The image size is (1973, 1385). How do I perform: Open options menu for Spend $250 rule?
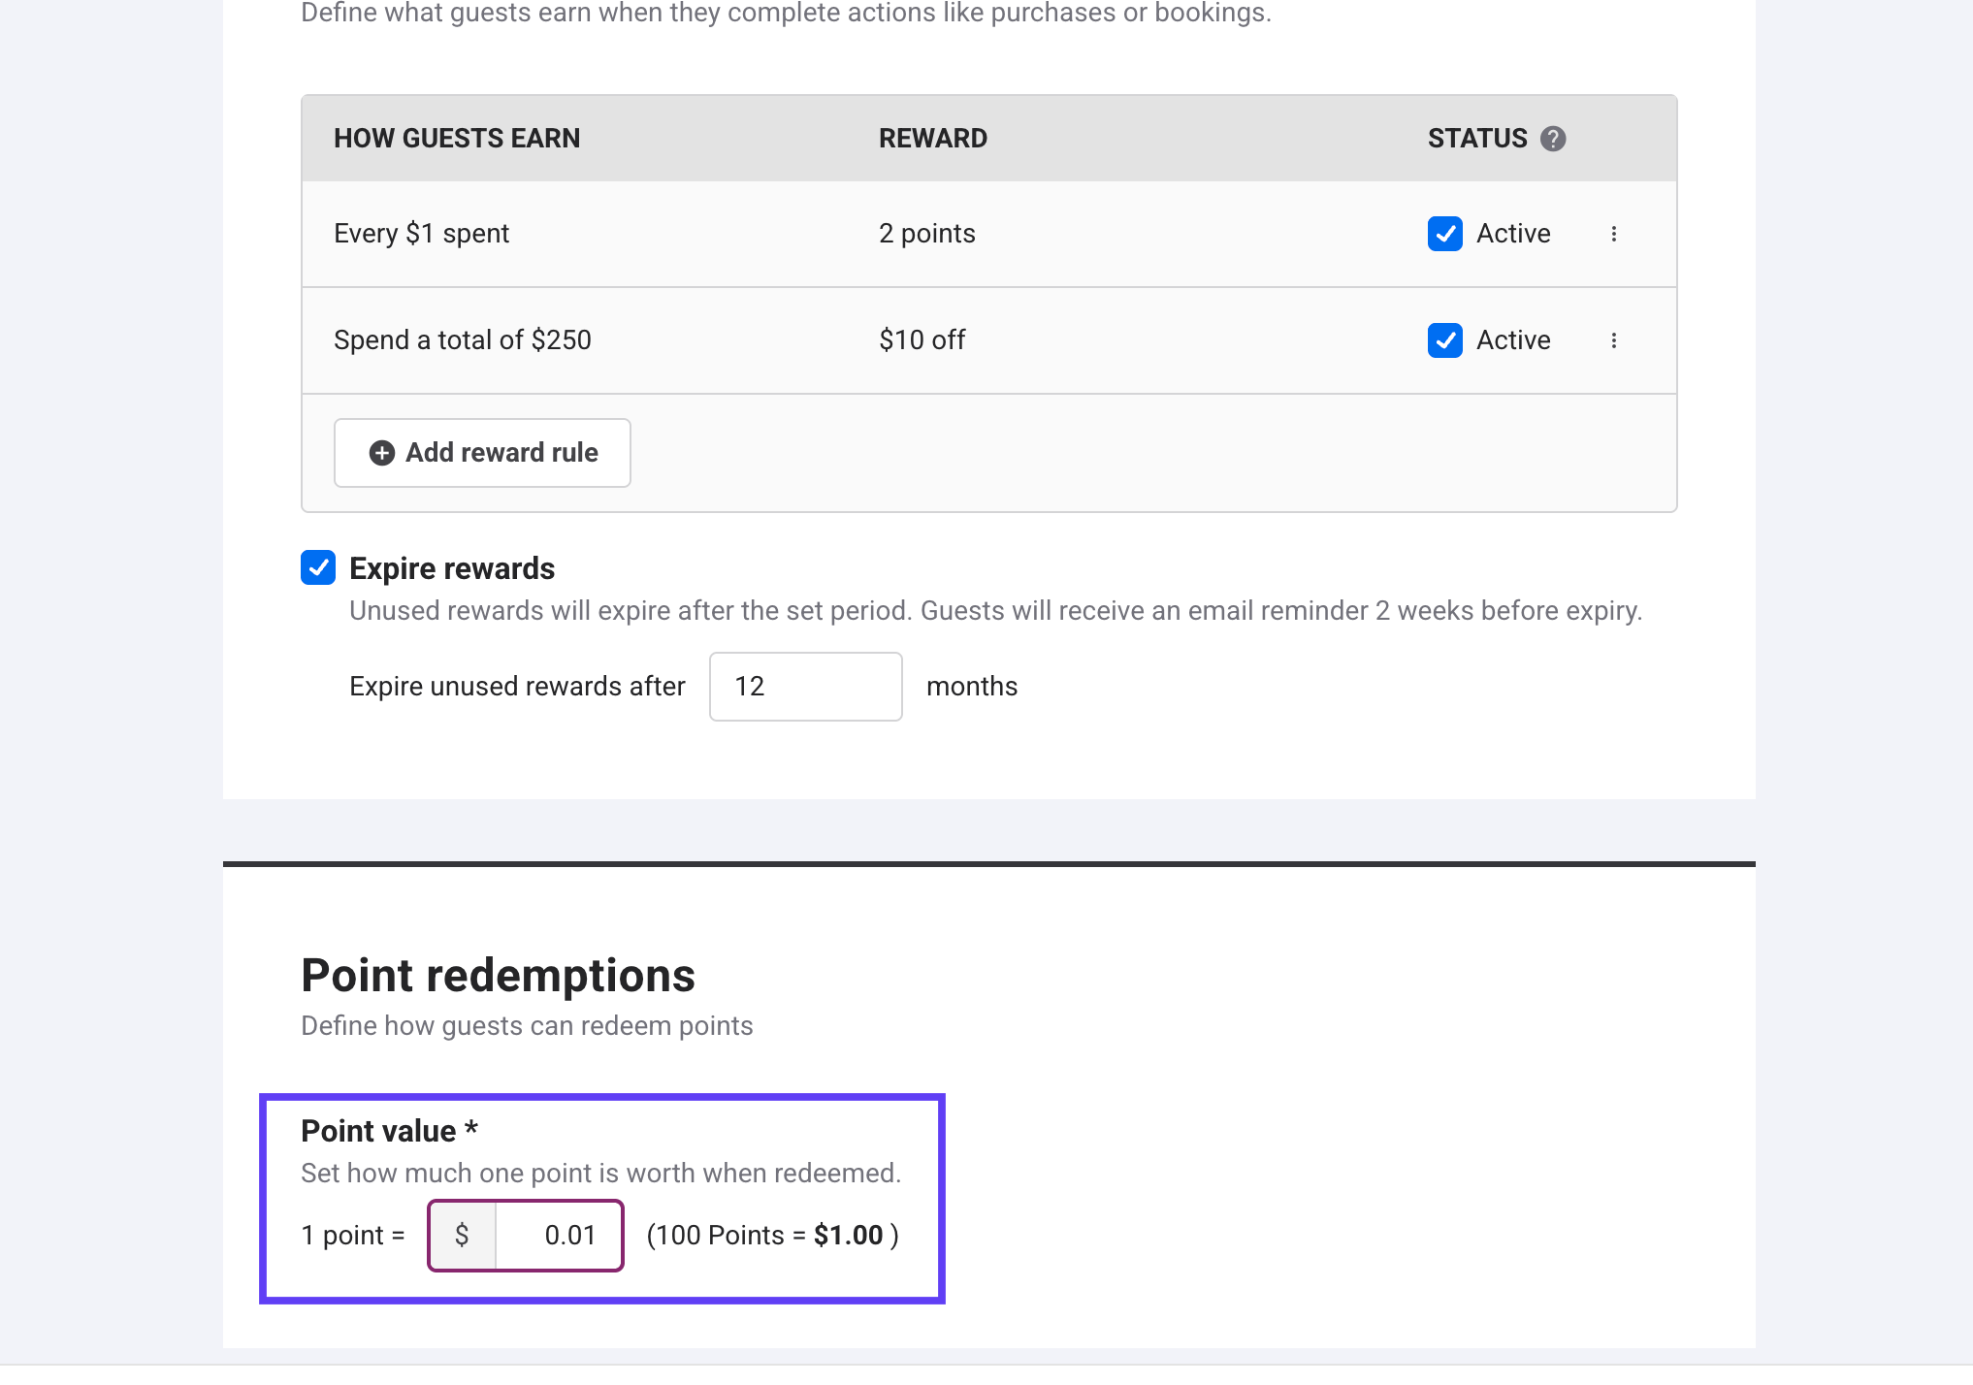pos(1614,340)
